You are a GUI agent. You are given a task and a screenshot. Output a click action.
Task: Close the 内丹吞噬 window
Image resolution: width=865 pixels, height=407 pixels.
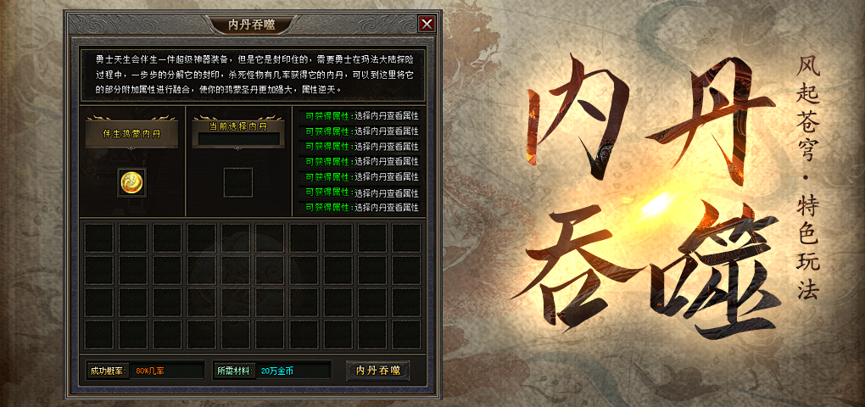point(427,24)
